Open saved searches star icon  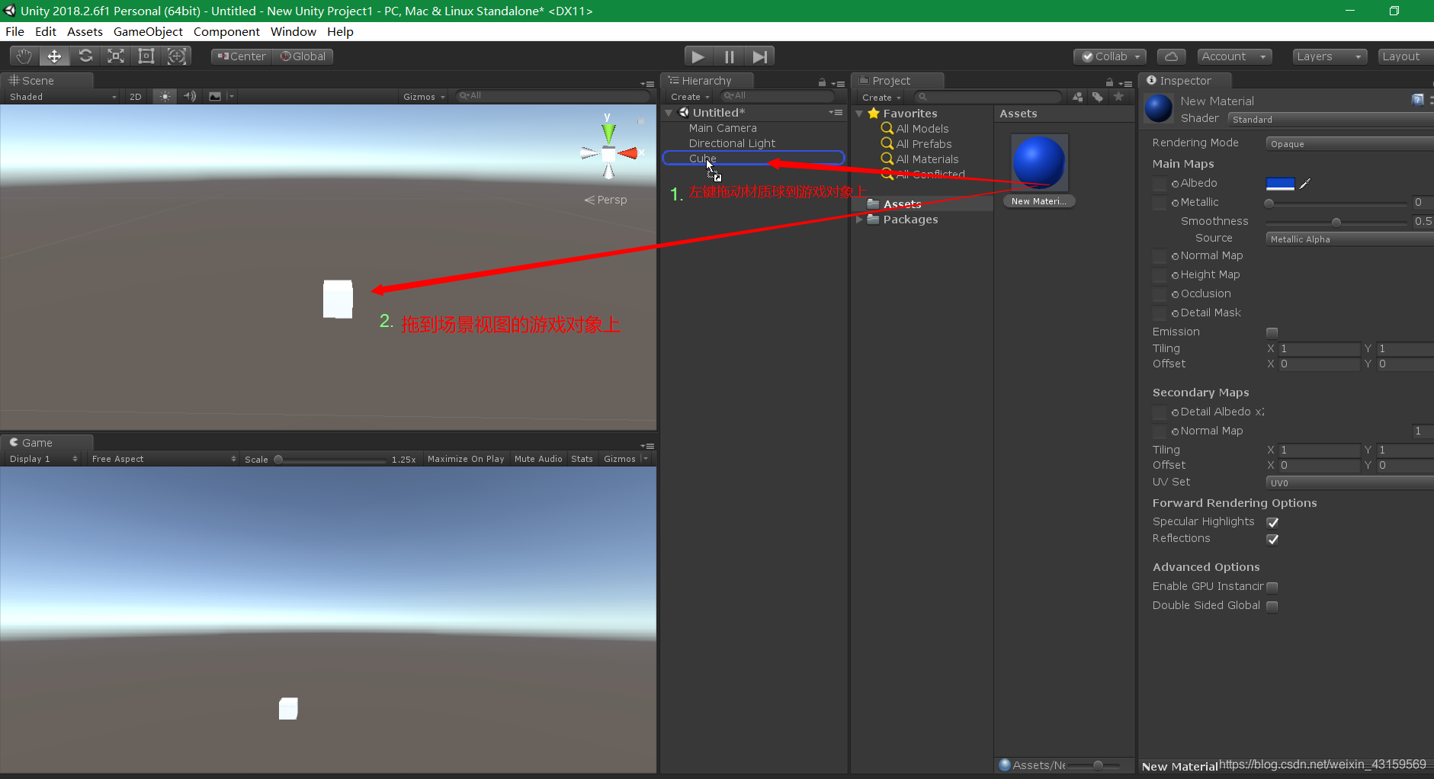click(1118, 97)
